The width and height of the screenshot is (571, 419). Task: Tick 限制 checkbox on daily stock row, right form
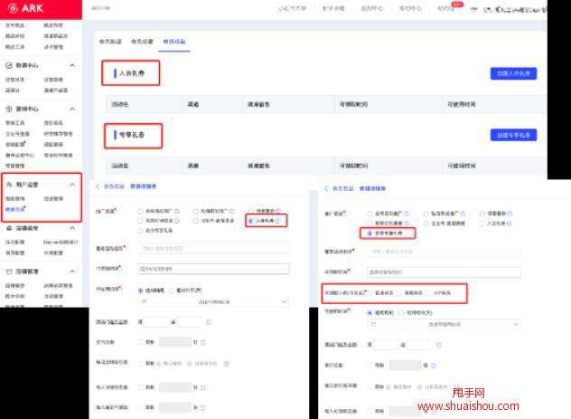point(370,386)
